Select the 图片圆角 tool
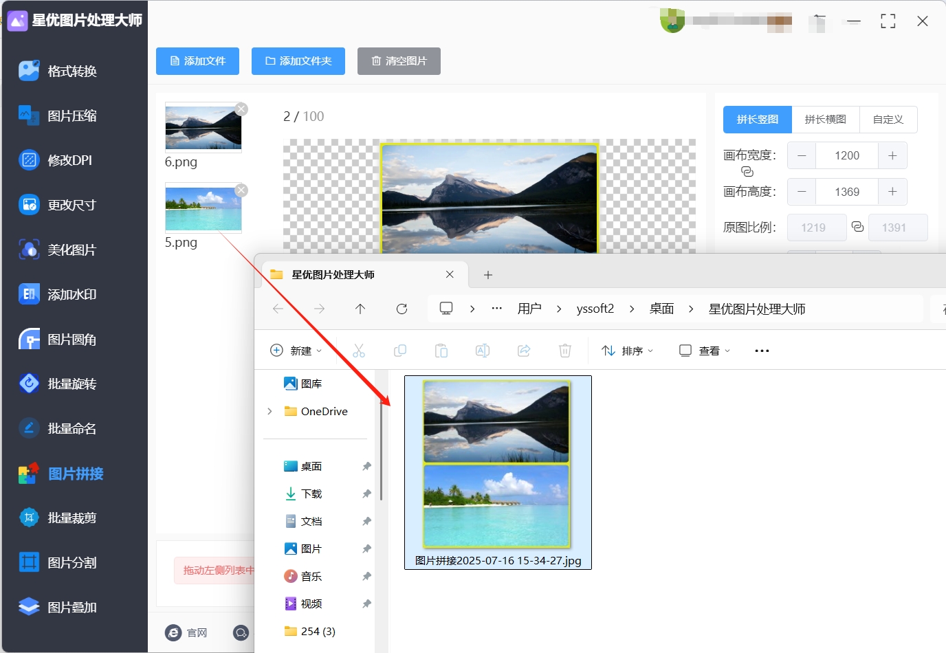 point(58,340)
